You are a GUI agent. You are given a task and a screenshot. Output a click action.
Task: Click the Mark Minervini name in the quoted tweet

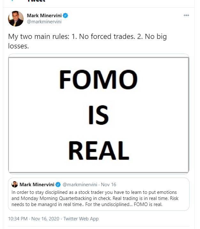coord(37,184)
